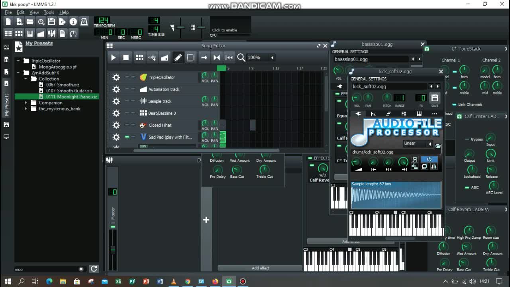Open gear menu of TripleOscillator track

pyautogui.click(x=116, y=77)
